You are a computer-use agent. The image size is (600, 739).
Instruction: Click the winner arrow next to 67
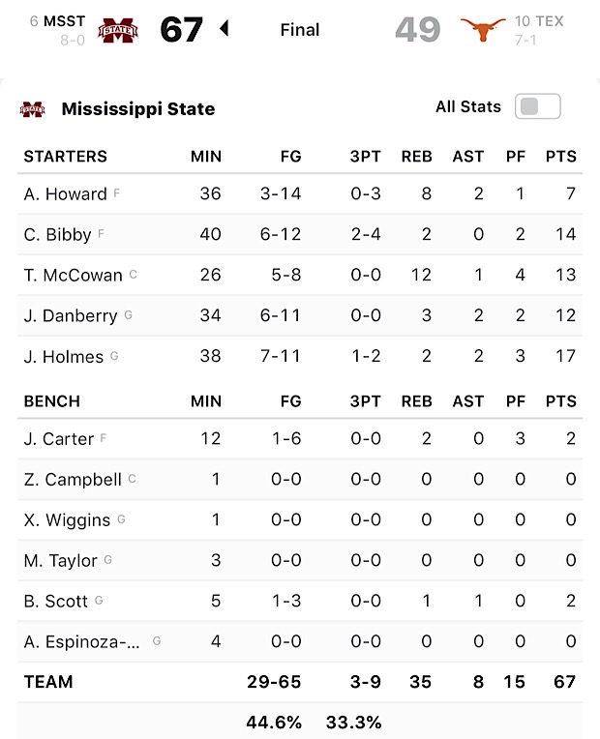click(x=225, y=29)
